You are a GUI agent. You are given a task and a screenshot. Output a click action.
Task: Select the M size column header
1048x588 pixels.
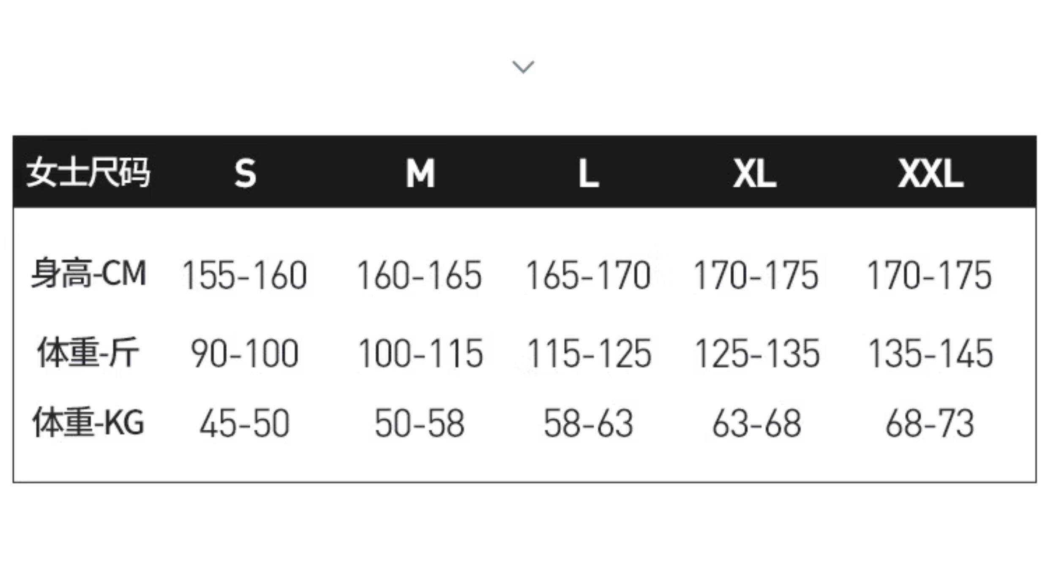coord(420,173)
